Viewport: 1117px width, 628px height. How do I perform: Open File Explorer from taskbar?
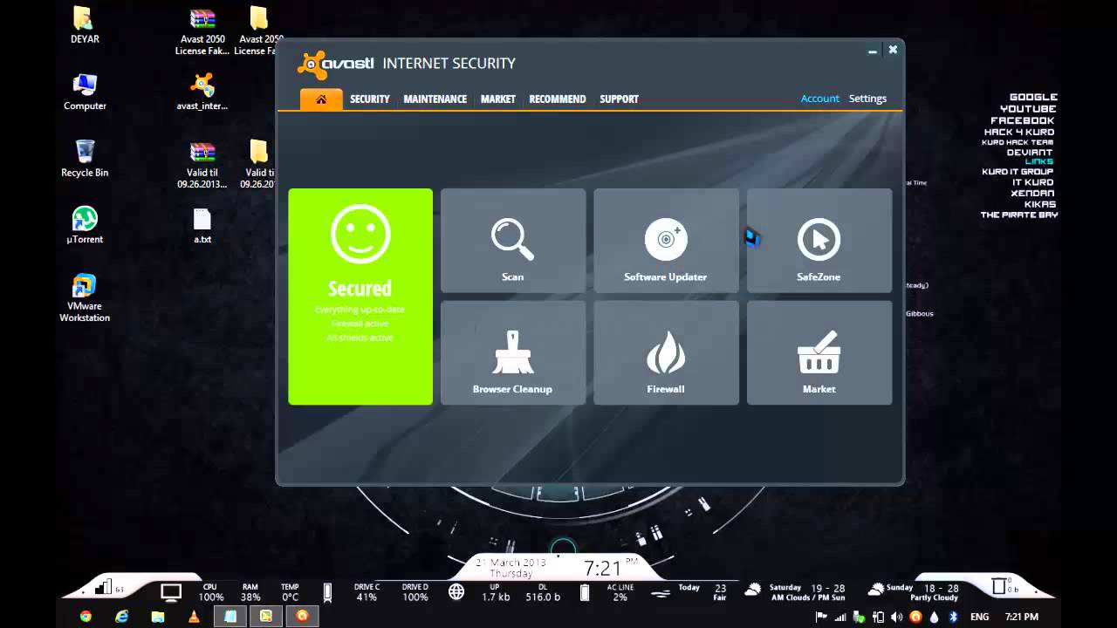[x=158, y=617]
